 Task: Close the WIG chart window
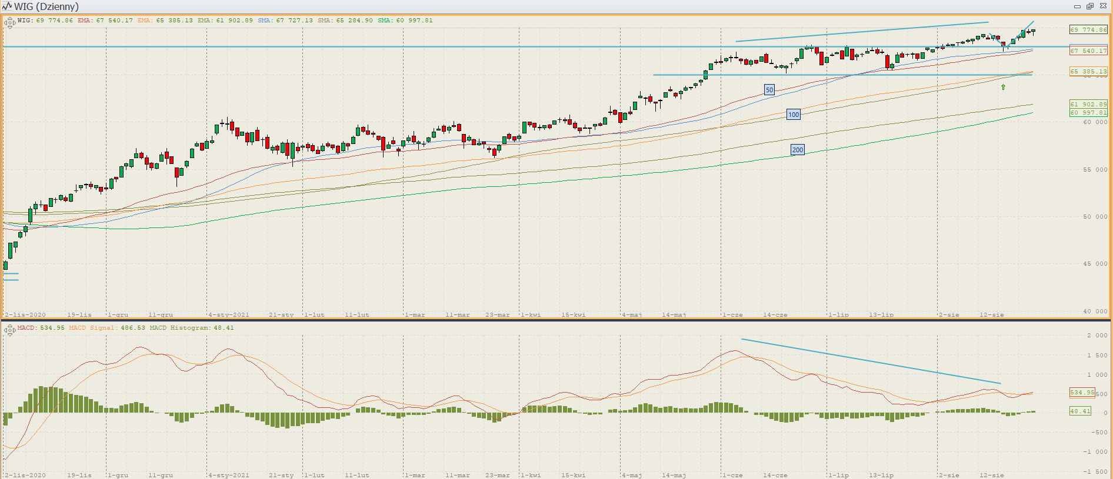click(x=1103, y=6)
